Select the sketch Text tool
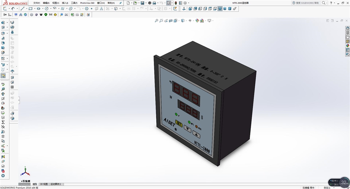350x189 pixels. point(101,9)
